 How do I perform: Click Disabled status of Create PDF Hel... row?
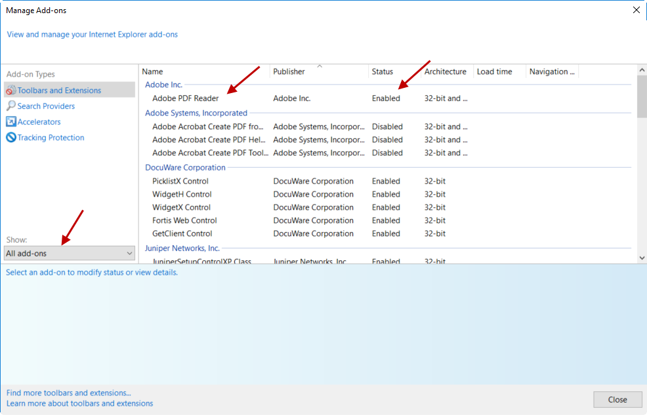click(387, 140)
